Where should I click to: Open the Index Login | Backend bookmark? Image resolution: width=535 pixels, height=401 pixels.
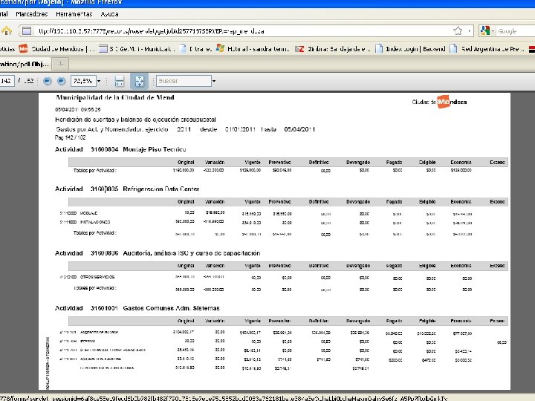point(410,49)
